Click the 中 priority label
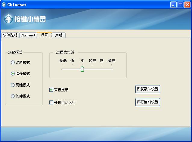 pos(82,60)
